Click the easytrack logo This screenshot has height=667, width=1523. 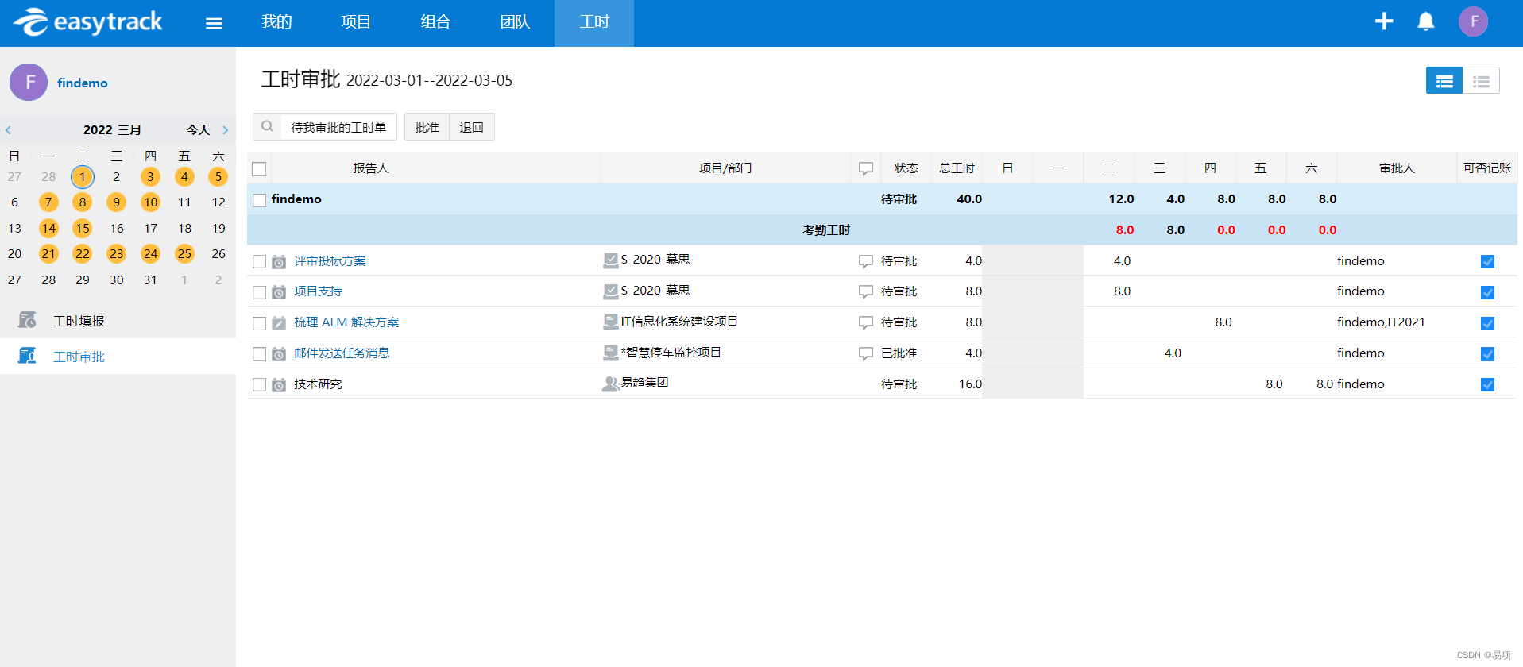(87, 21)
